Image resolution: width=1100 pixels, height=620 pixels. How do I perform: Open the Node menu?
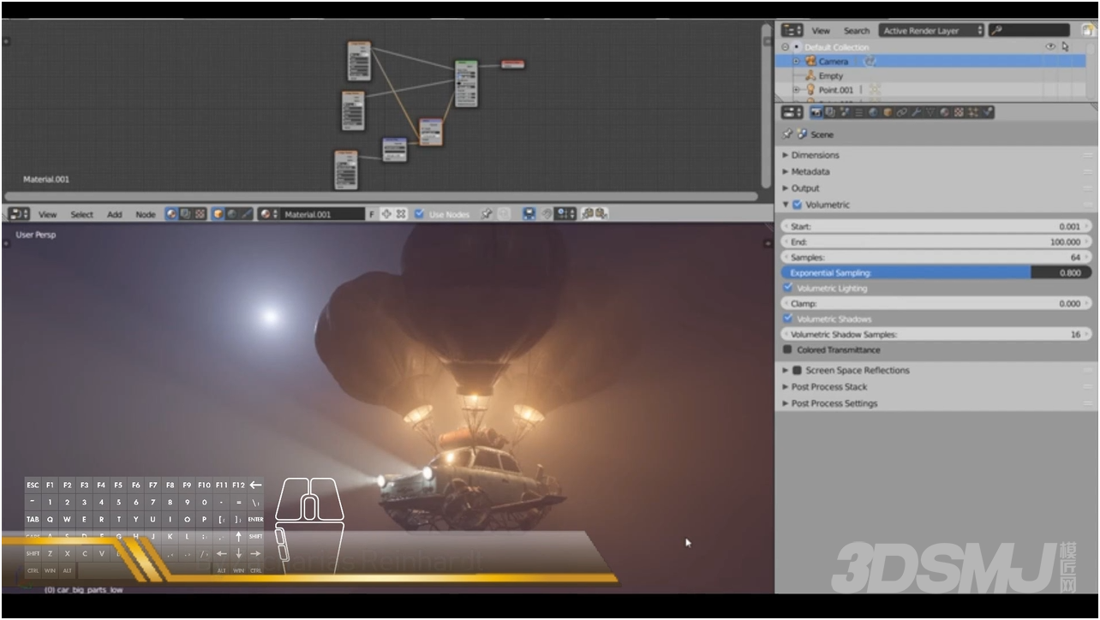click(146, 215)
